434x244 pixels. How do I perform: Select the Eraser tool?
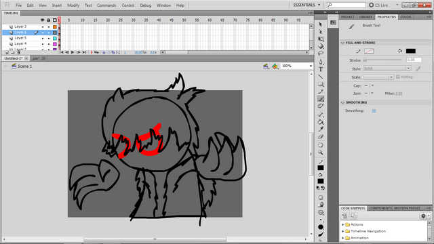[x=321, y=136]
